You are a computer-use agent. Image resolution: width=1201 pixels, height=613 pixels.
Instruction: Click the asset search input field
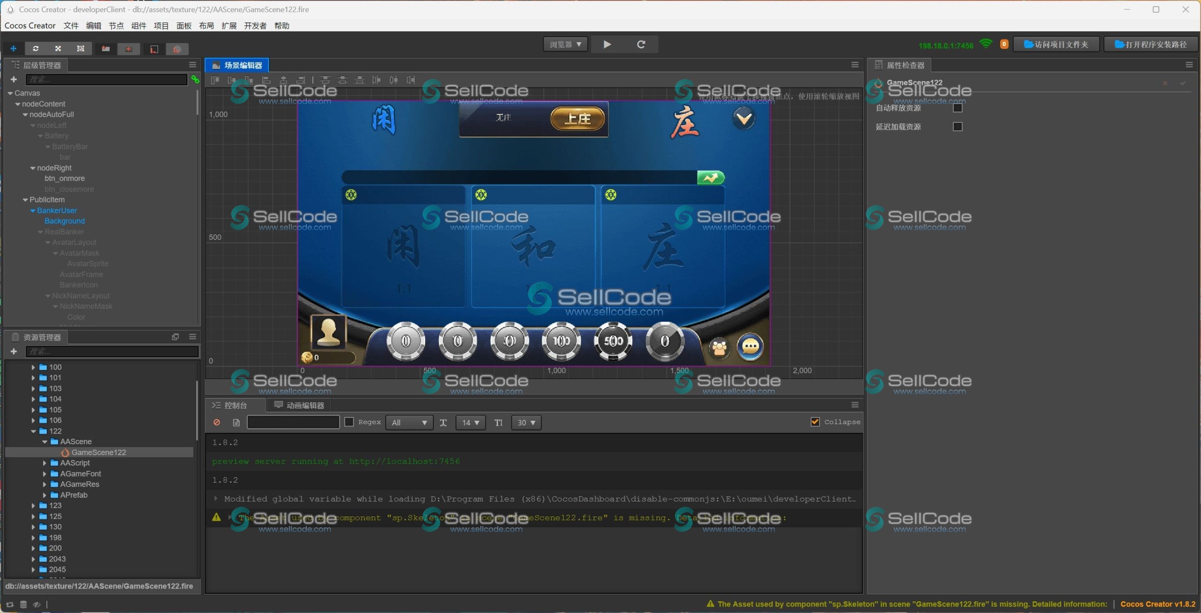click(112, 351)
